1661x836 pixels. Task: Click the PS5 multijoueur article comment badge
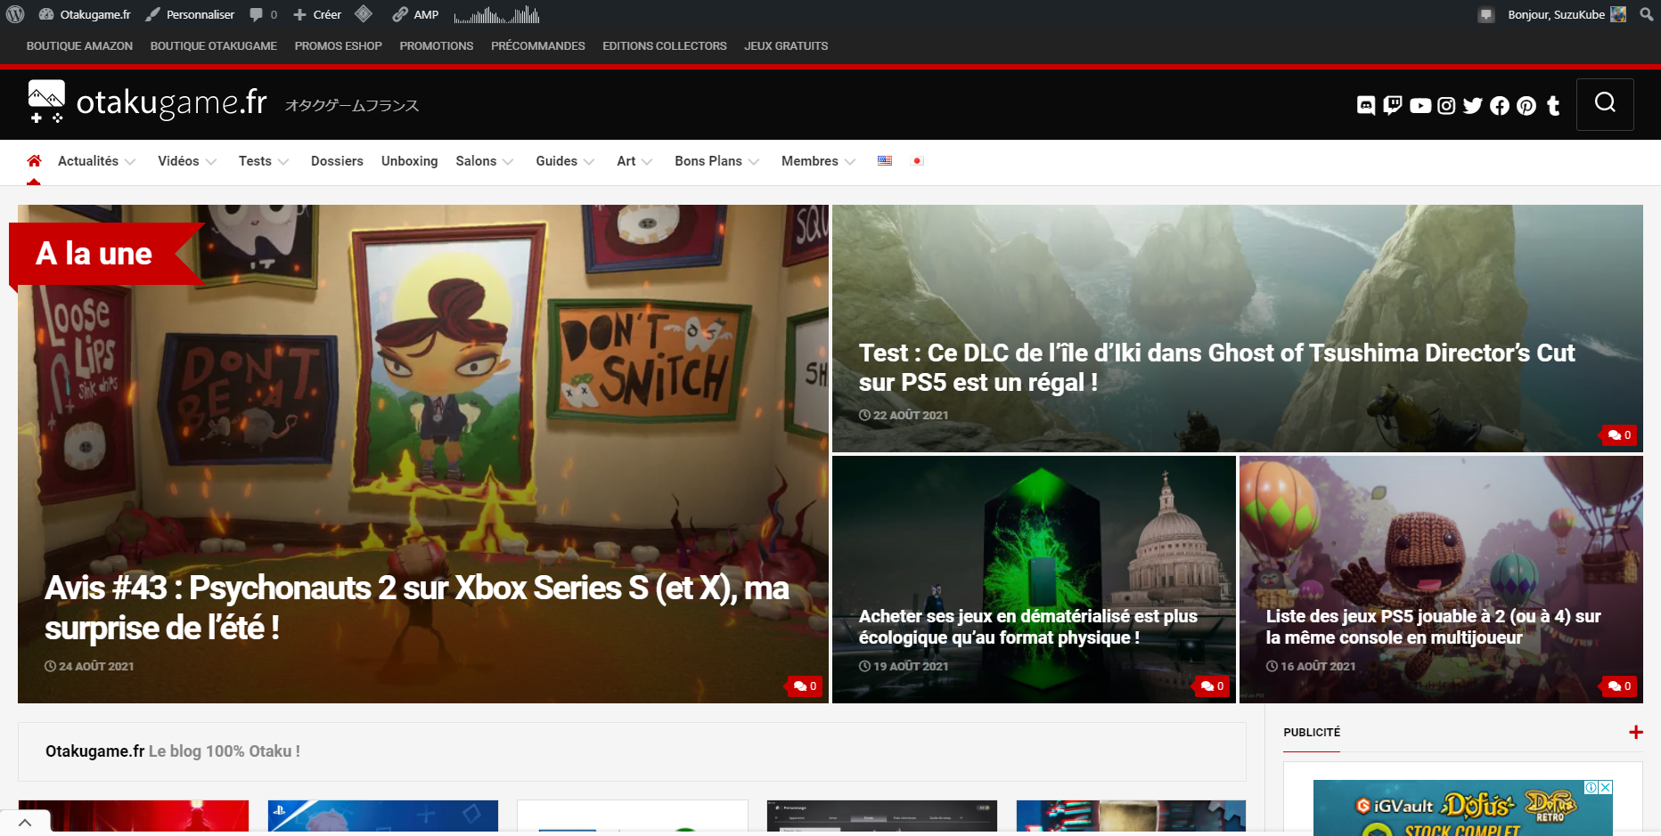pyautogui.click(x=1619, y=686)
